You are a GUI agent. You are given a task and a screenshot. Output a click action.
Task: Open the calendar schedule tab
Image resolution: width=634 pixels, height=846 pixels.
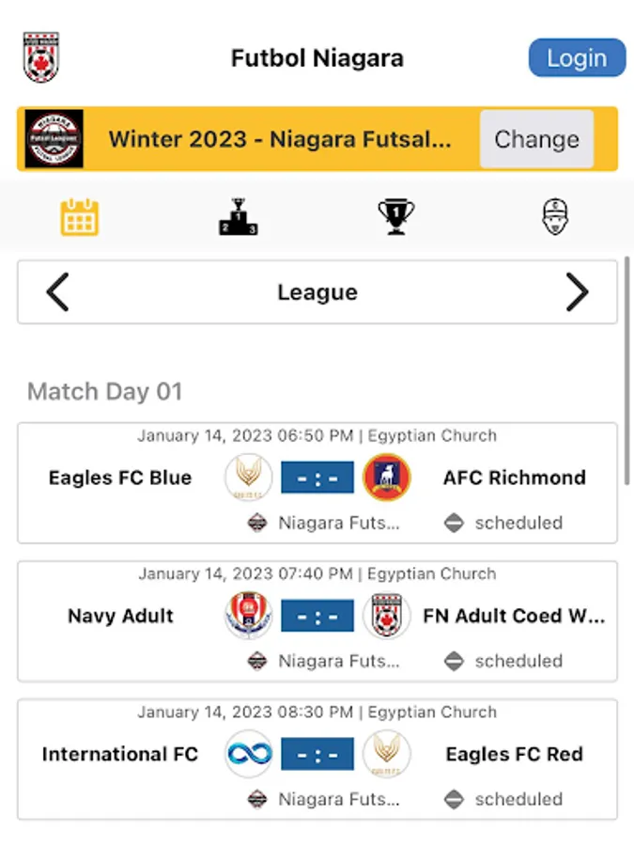tap(79, 217)
